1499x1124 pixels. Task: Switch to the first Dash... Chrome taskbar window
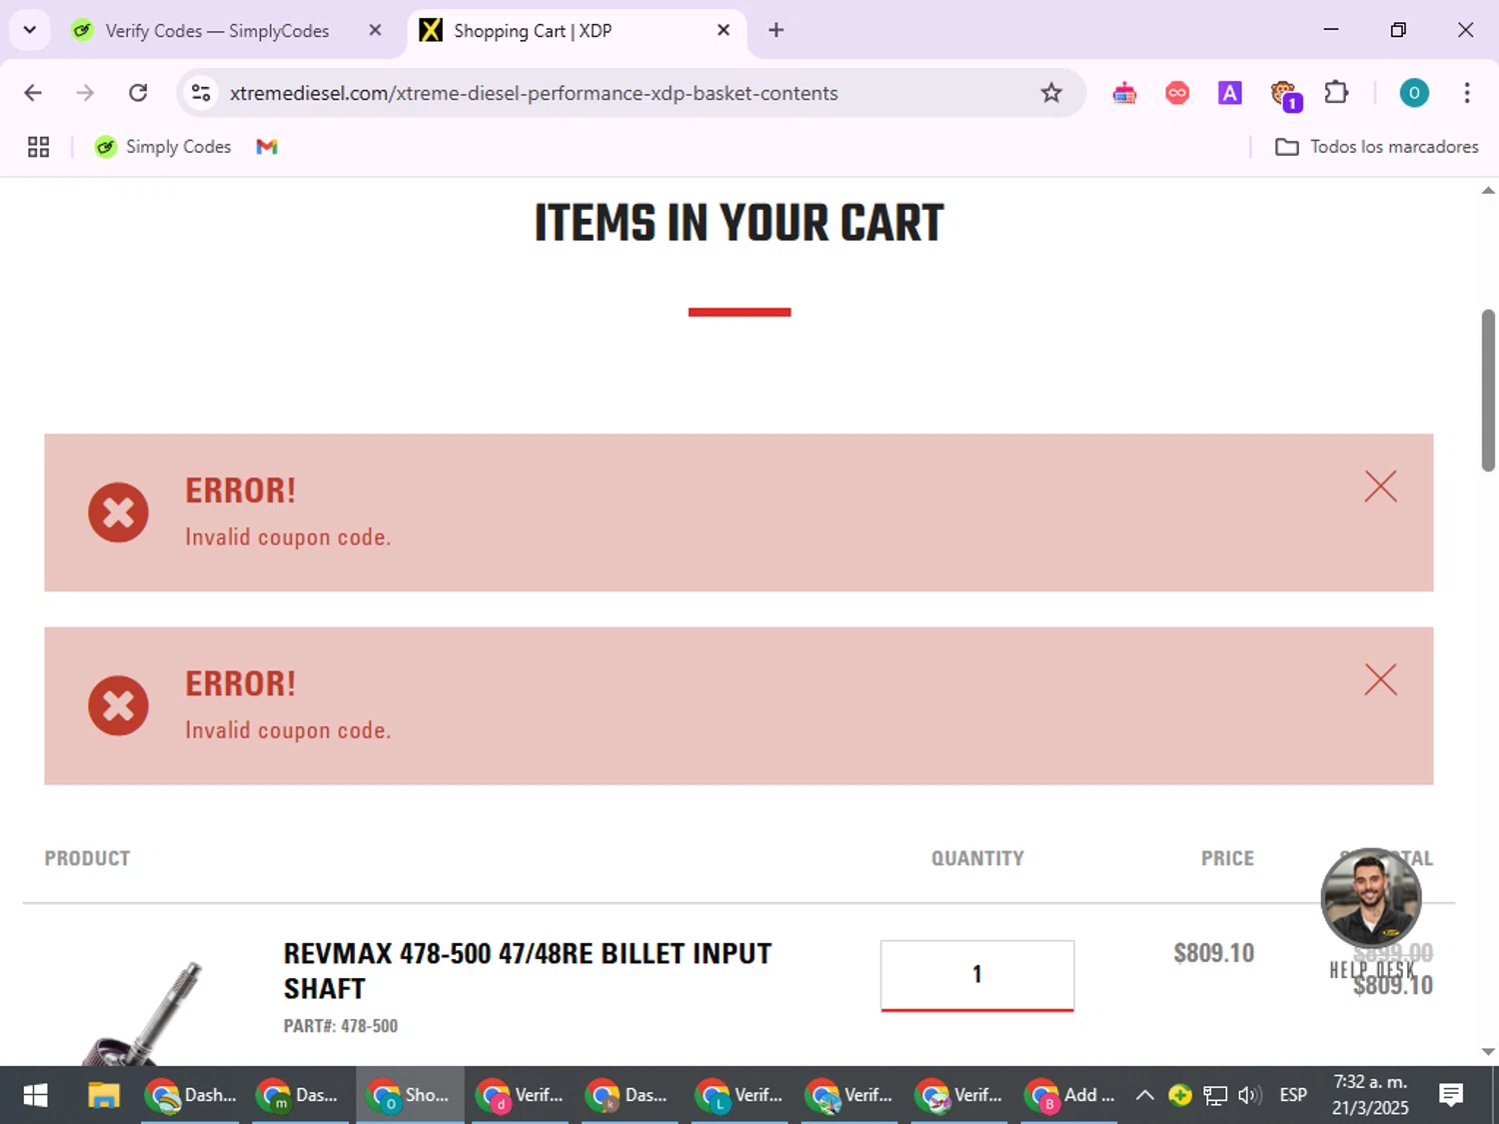[x=190, y=1095]
